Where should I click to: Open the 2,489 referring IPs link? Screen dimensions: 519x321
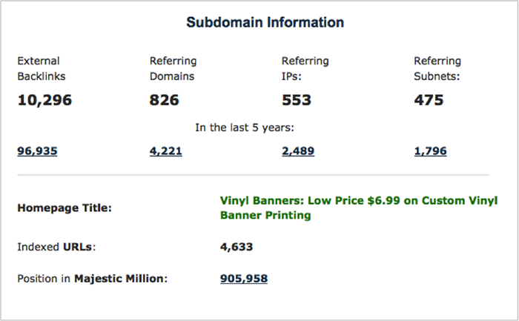(298, 151)
